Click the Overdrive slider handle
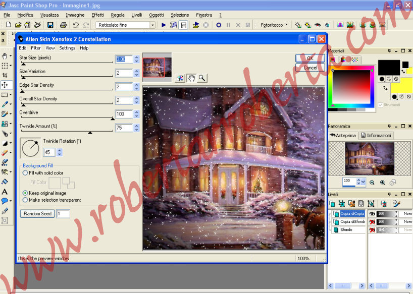 113,119
